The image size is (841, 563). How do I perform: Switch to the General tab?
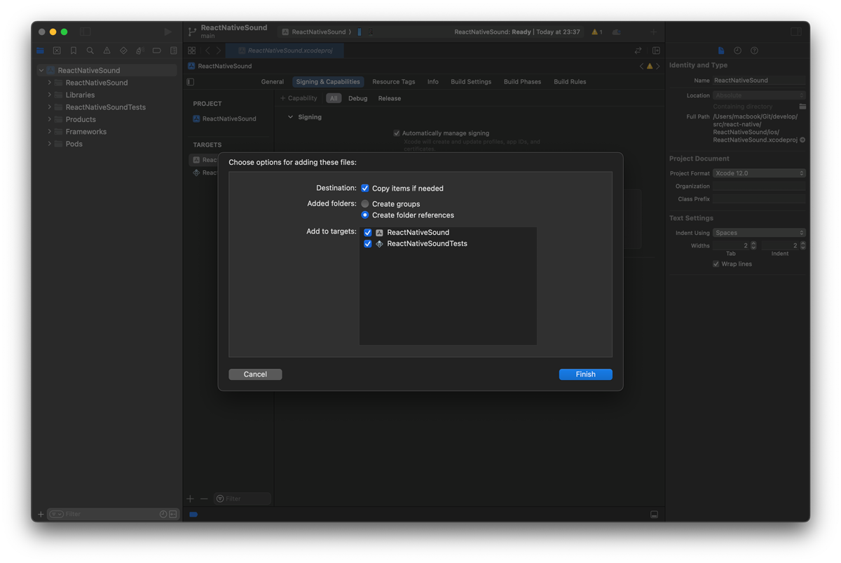pos(273,82)
